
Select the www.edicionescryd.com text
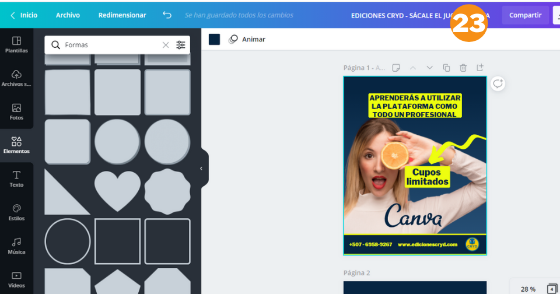[x=428, y=244]
